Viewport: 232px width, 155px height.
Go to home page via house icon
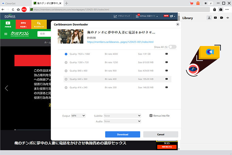[x=18, y=10]
